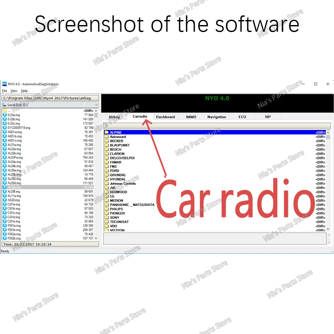
Task: Click the folder list scroll-down arrow
Action: coord(328,229)
